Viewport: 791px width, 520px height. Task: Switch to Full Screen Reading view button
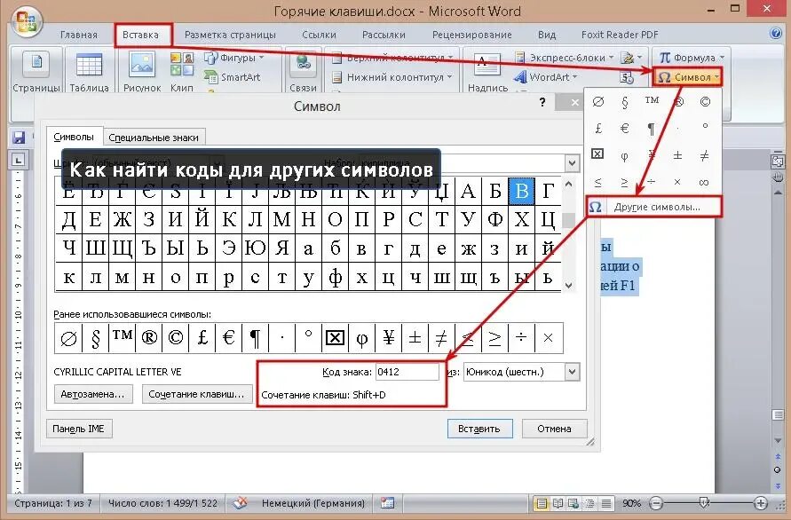click(558, 503)
